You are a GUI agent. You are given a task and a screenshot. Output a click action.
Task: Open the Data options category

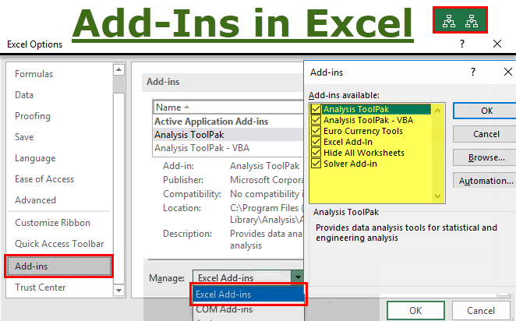pos(24,95)
